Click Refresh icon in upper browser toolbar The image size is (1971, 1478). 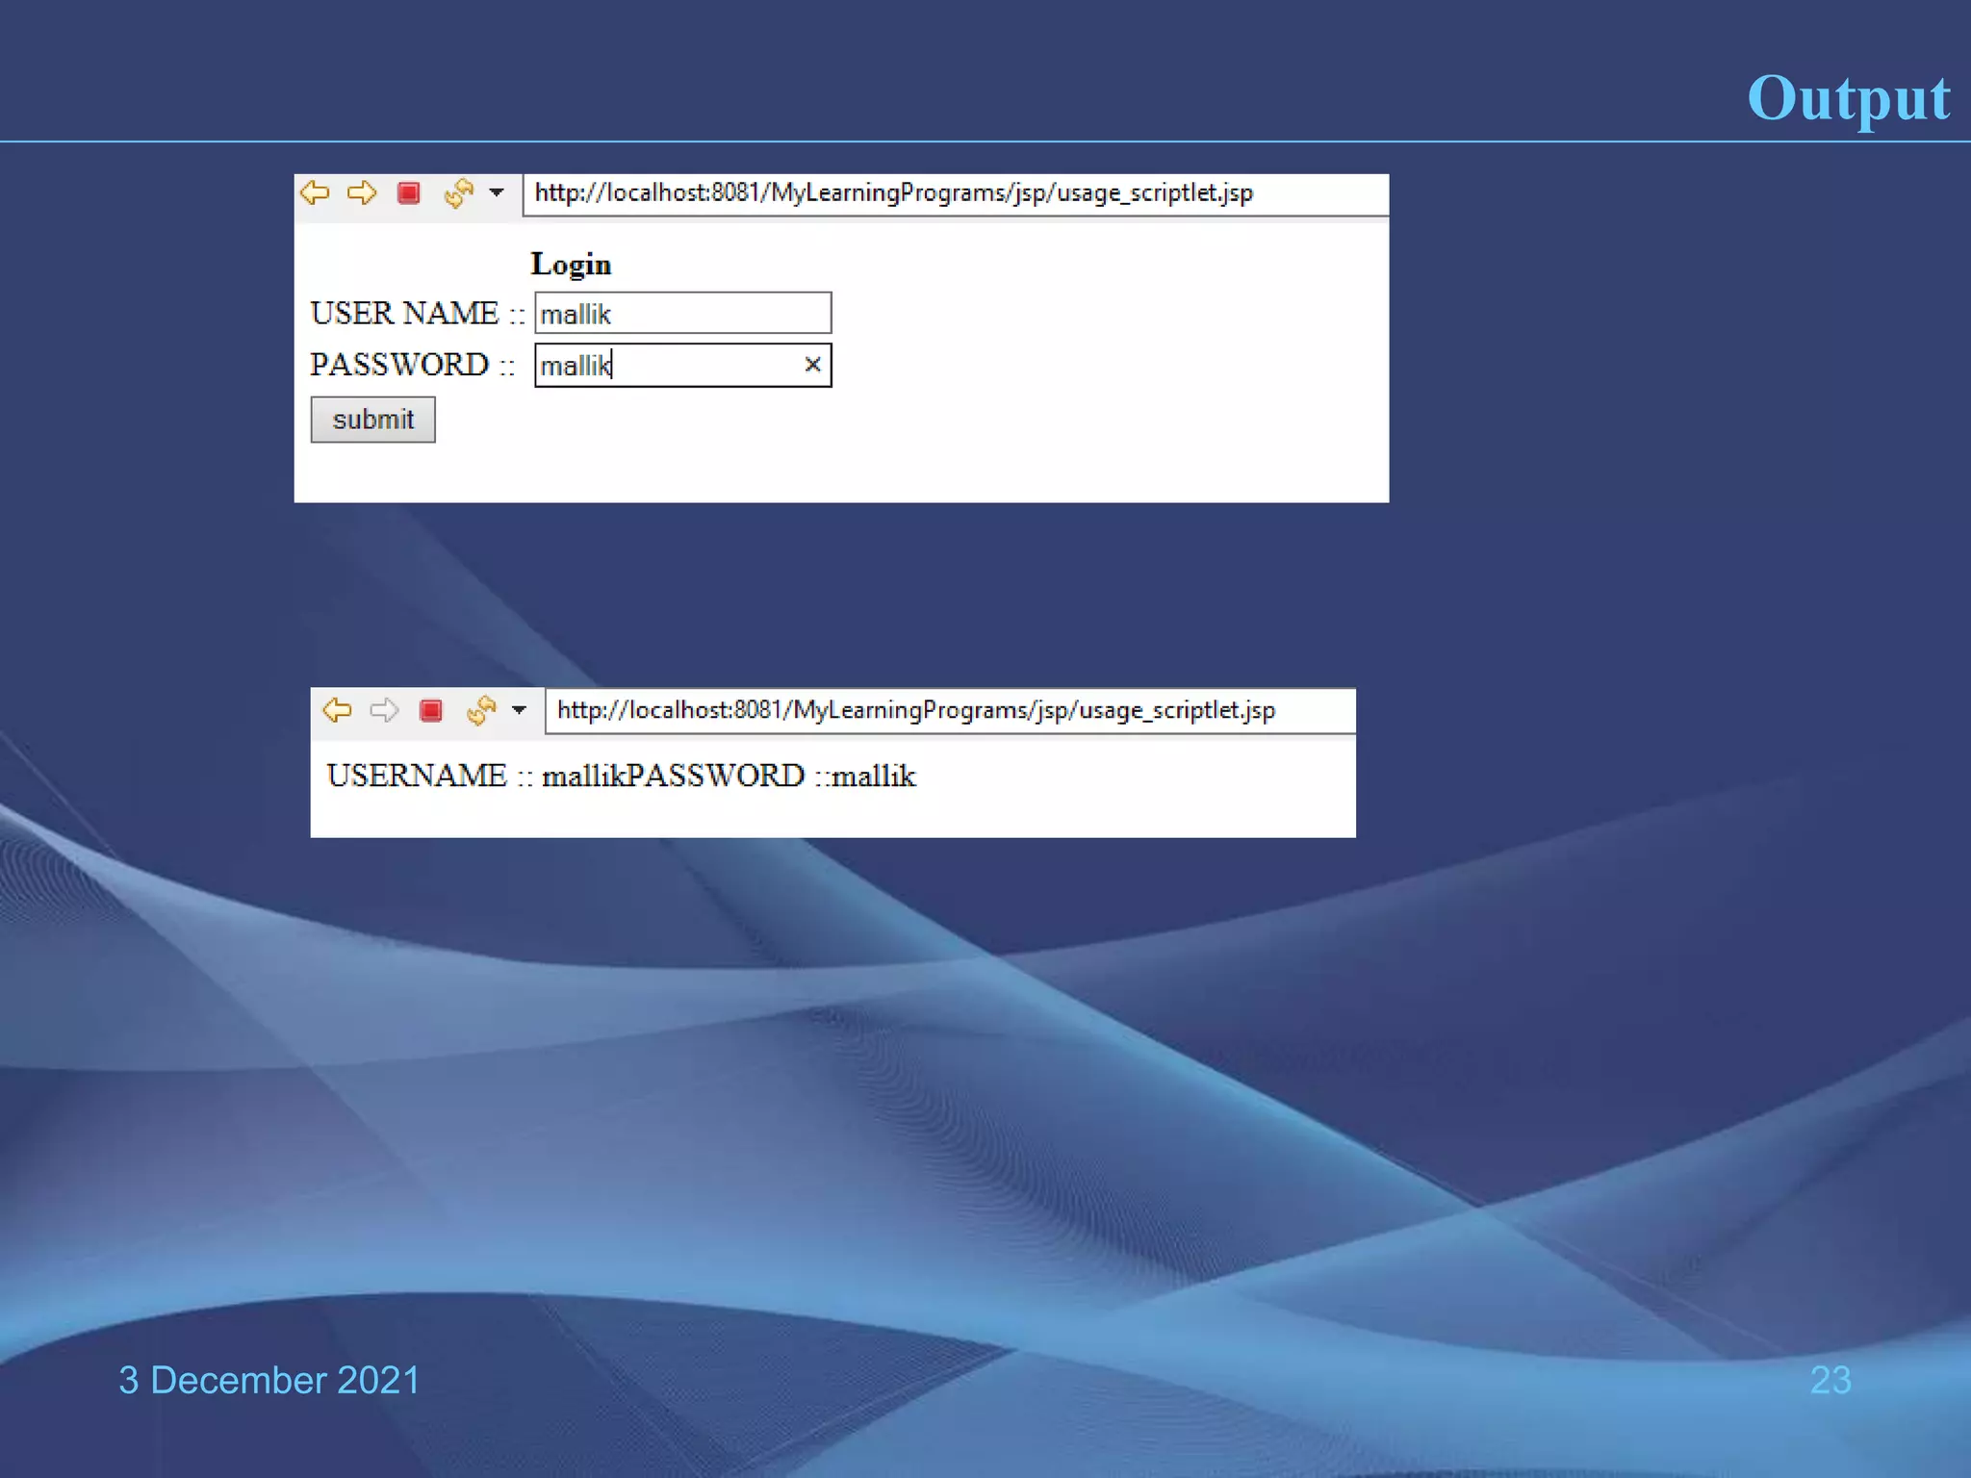click(x=458, y=192)
